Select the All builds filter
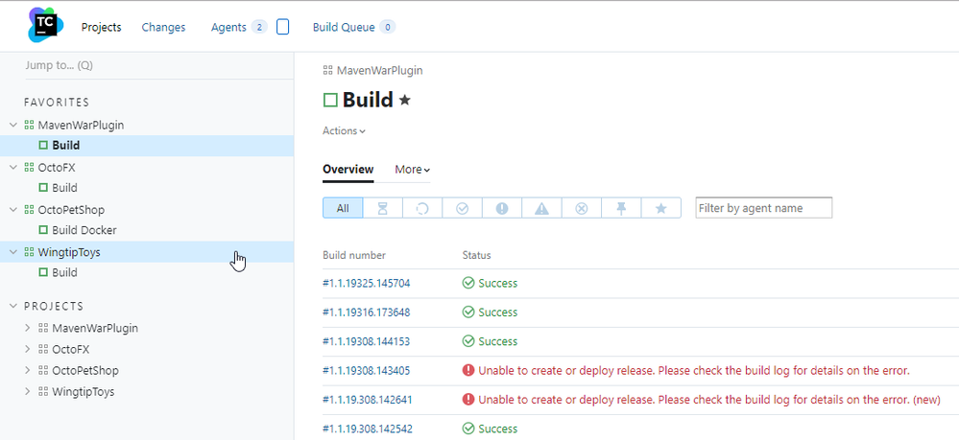 (x=343, y=208)
